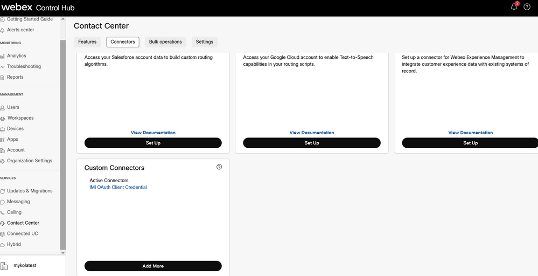Click the mykolatest organization name

pos(25,265)
